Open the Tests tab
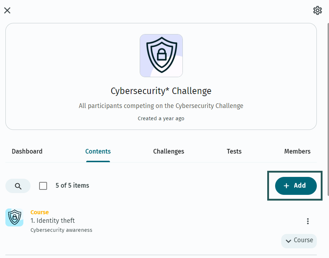This screenshot has height=258, width=329. [234, 151]
